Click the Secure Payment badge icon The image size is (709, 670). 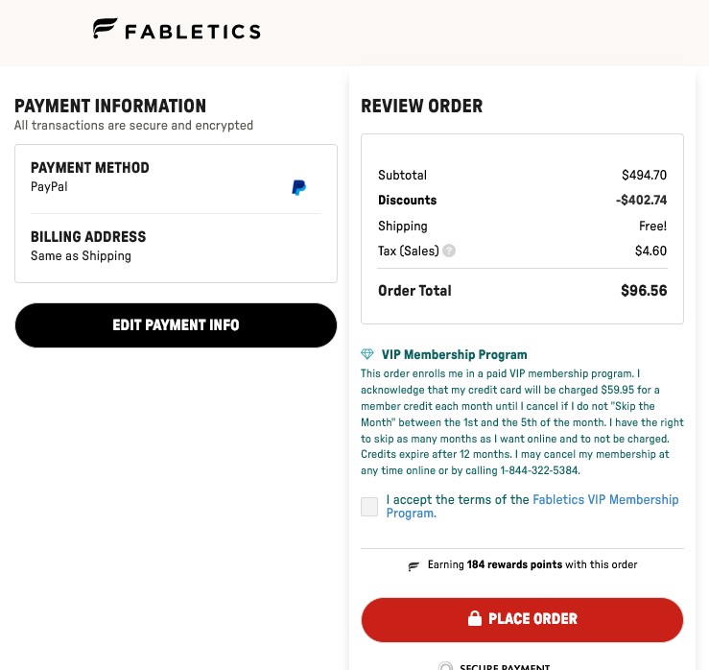(445, 666)
